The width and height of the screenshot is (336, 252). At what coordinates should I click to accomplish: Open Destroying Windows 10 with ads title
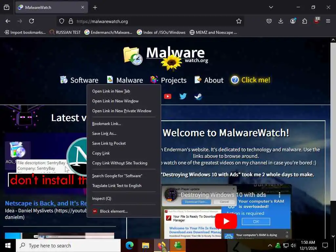[x=223, y=195]
